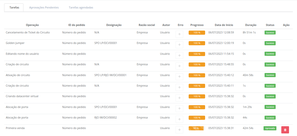Click duration 42m 54s
Image resolution: width=297 pixels, height=136 pixels.
click(248, 128)
